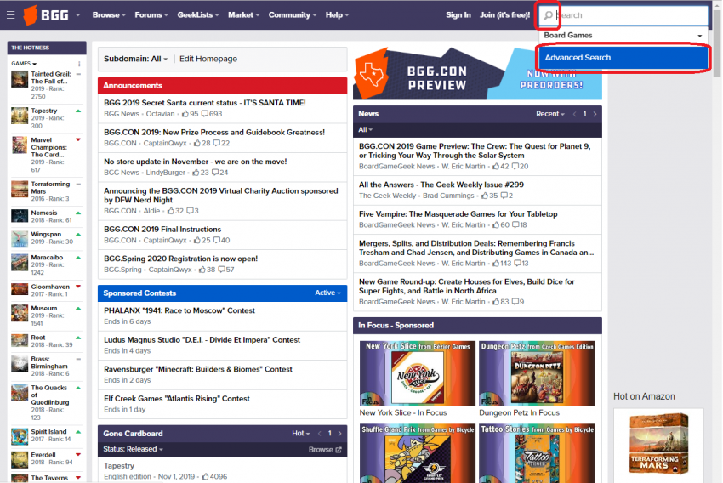Viewport: 723px width, 483px height.
Task: Click comment icon on Geek Weekly article
Action: tap(504, 196)
